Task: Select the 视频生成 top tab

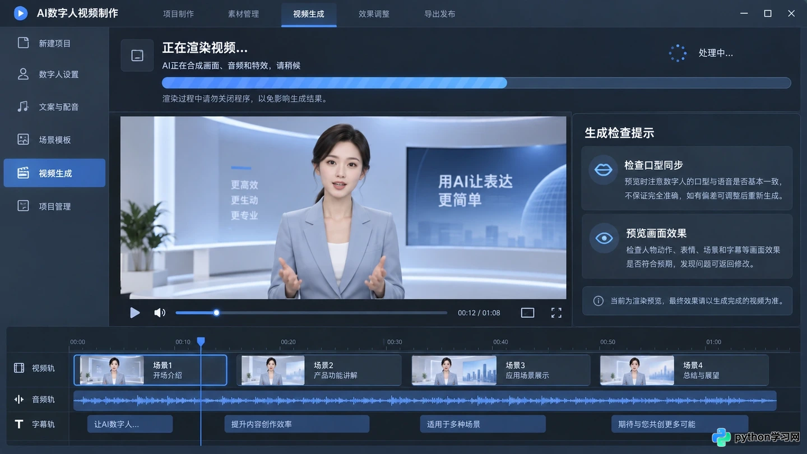Action: (309, 13)
